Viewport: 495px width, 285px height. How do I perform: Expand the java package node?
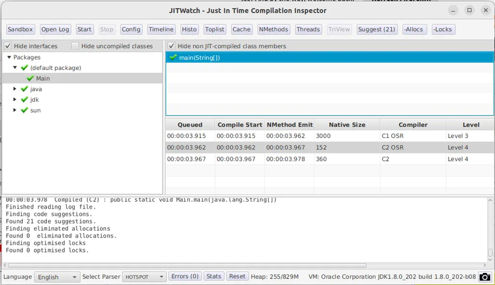pyautogui.click(x=15, y=89)
